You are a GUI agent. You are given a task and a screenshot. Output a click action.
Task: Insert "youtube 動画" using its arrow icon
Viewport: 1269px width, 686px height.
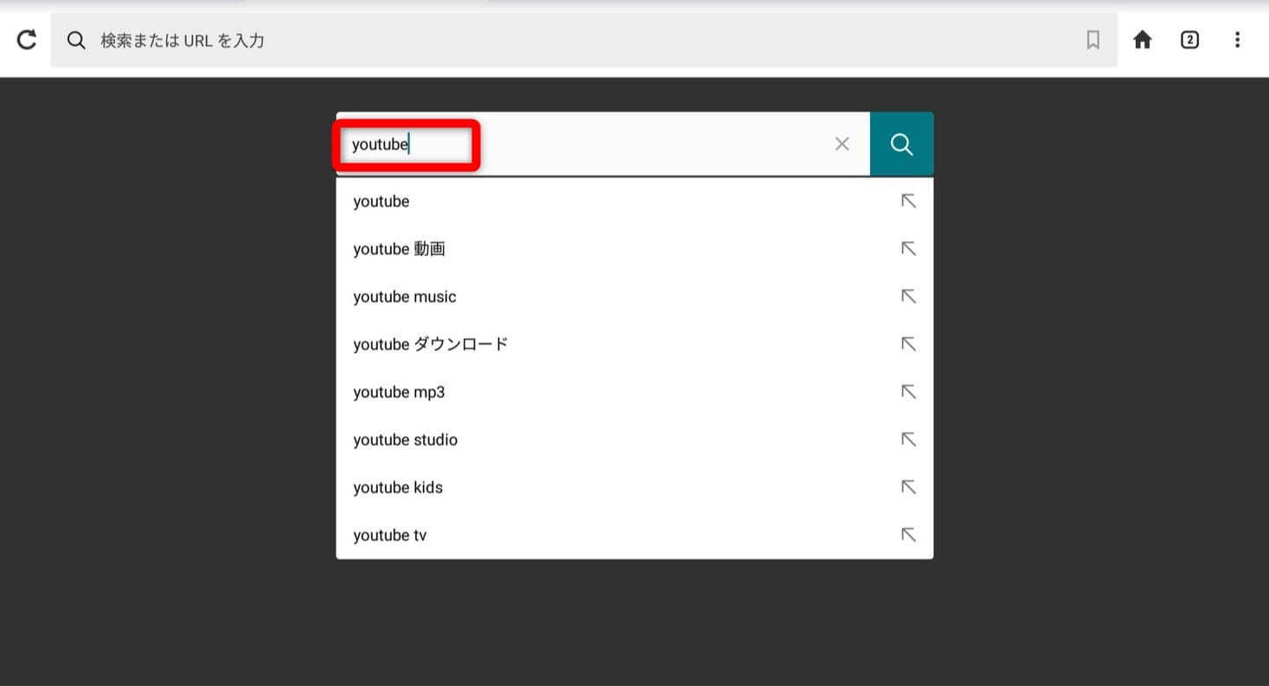(907, 249)
